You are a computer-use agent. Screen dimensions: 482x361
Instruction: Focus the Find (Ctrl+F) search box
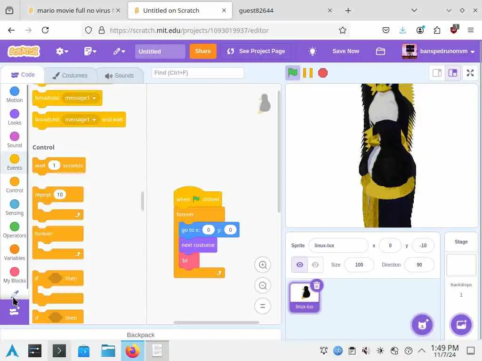[198, 73]
